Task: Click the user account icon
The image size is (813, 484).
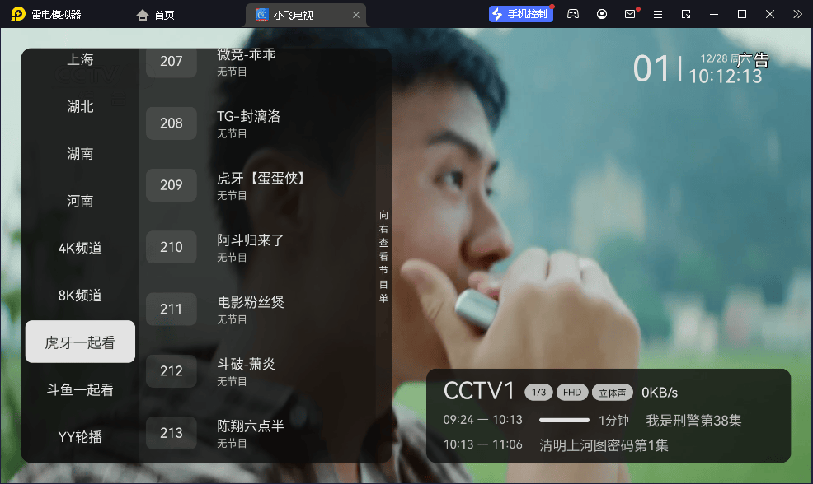Action: 601,14
